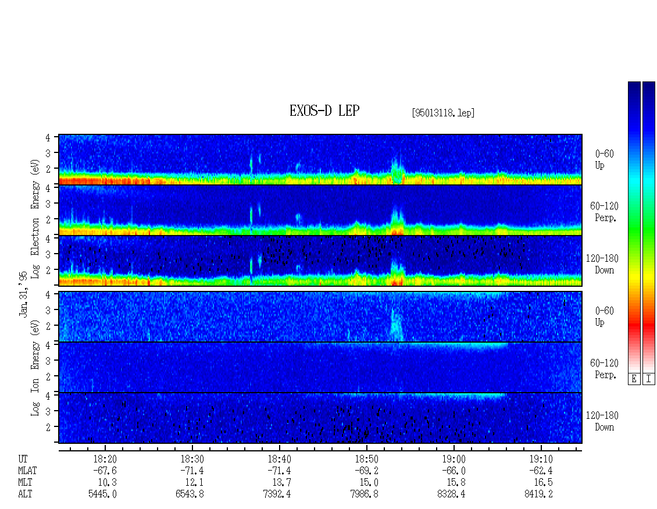Click the ALT value 7392.4
This screenshot has height=509, width=657.
click(277, 494)
